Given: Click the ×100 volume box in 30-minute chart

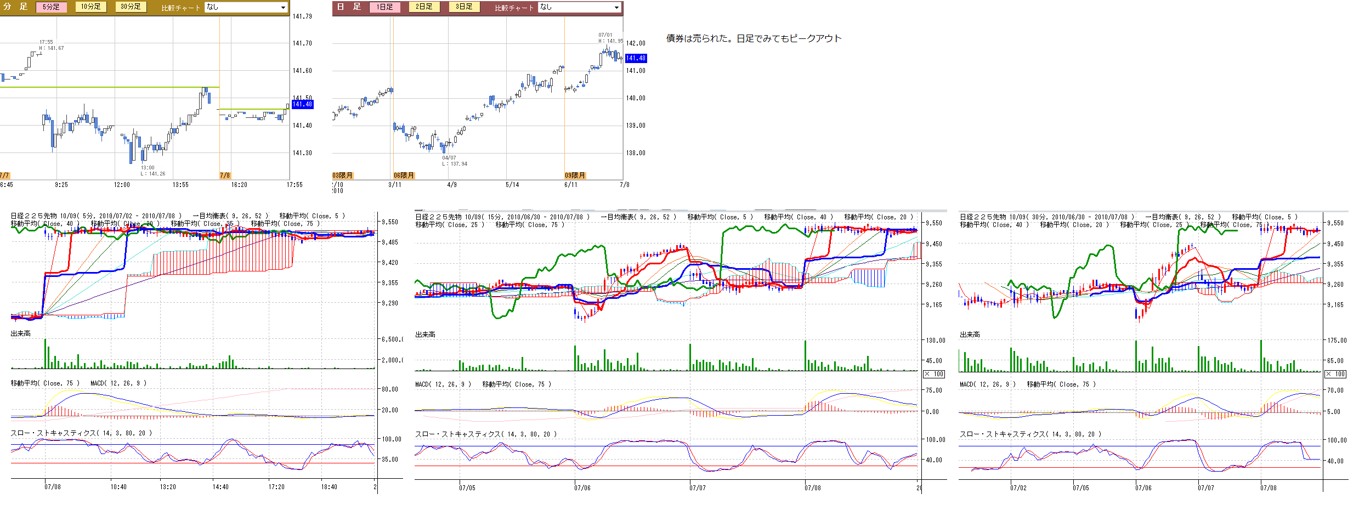Looking at the screenshot, I should tap(1335, 374).
